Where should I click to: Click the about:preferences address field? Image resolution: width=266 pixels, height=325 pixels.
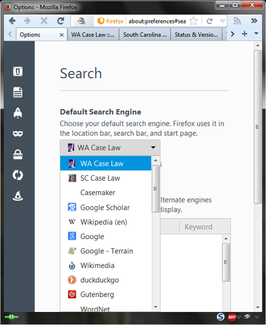click(x=157, y=21)
